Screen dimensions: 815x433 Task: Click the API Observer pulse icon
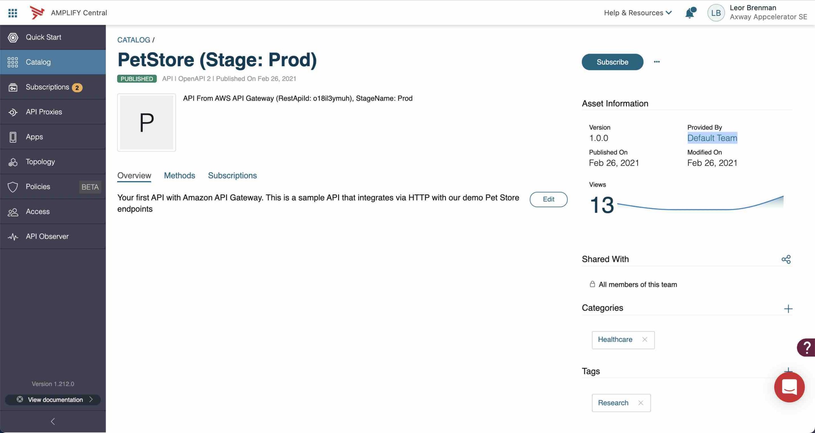point(13,237)
